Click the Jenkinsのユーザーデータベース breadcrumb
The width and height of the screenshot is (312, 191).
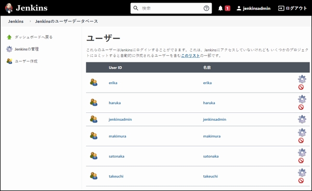[67, 21]
